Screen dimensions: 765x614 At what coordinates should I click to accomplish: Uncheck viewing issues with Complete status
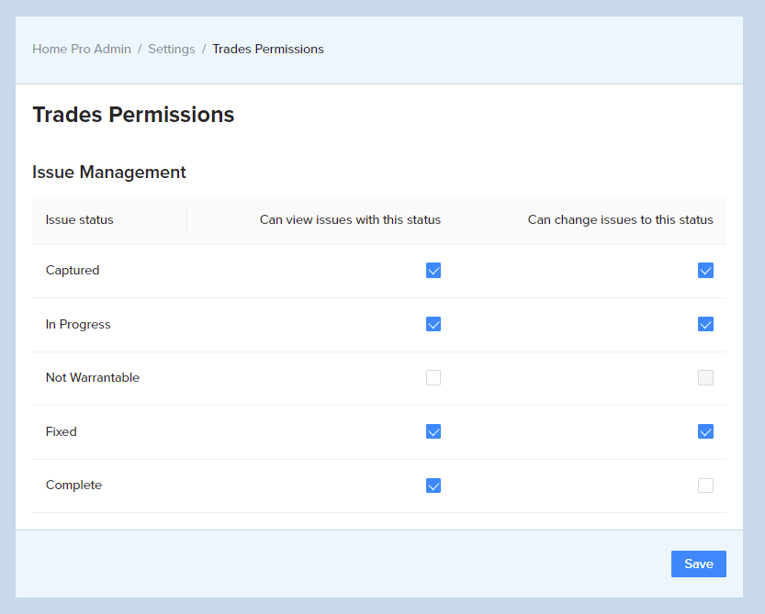433,485
